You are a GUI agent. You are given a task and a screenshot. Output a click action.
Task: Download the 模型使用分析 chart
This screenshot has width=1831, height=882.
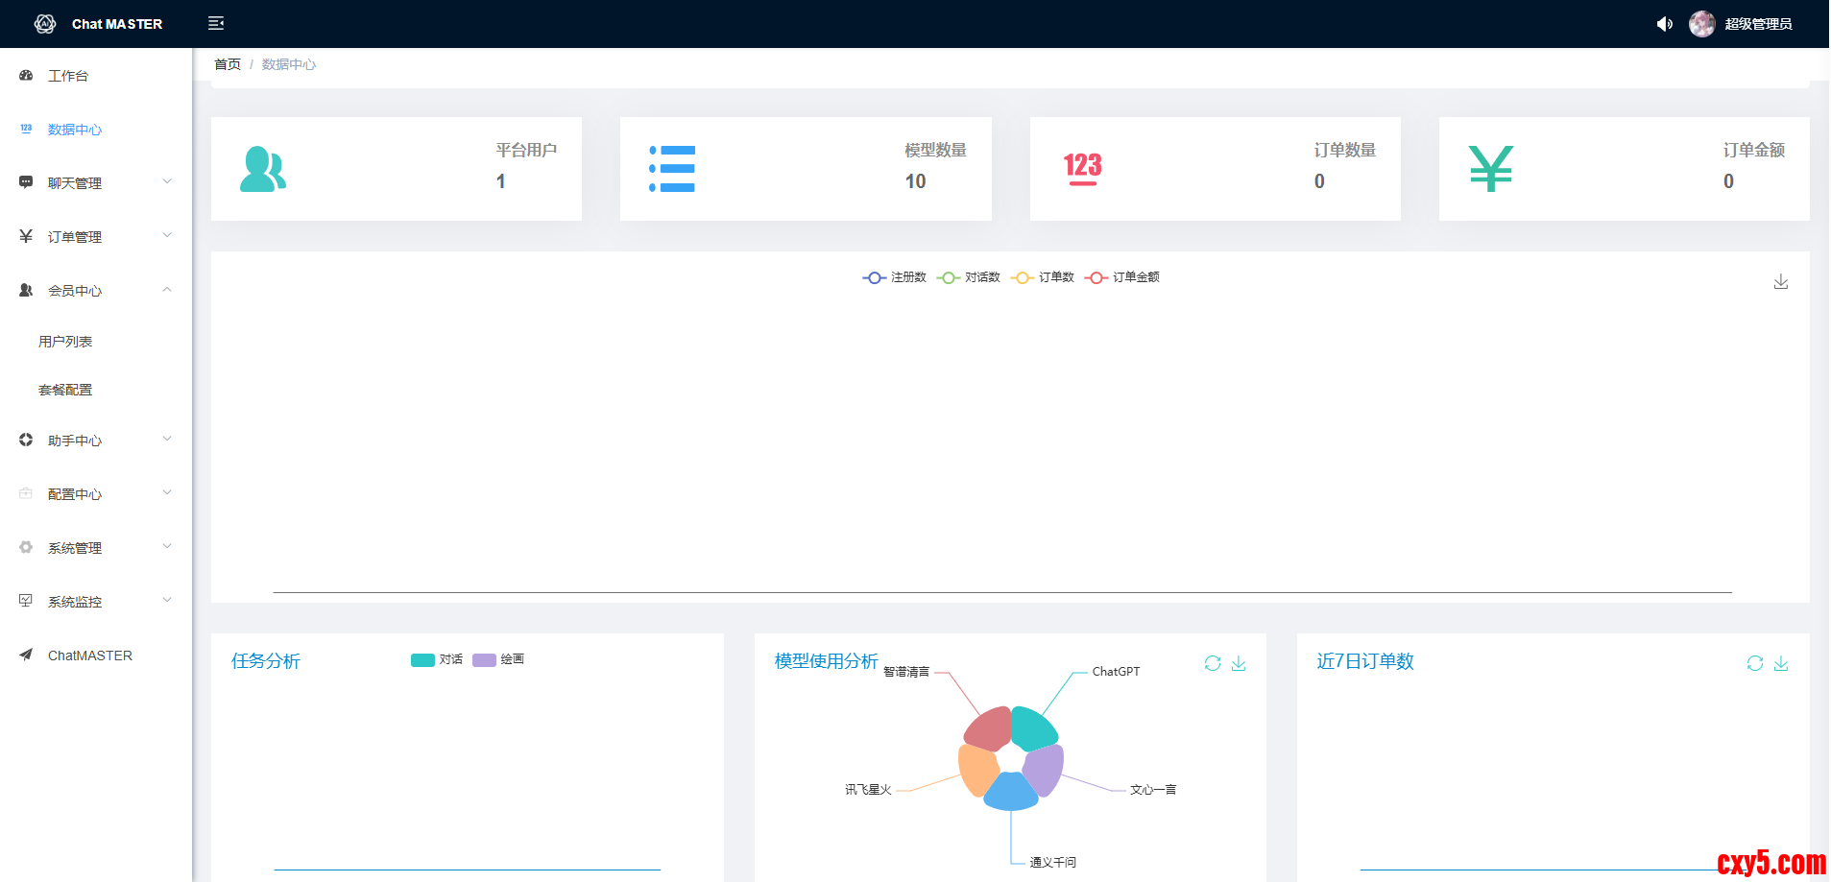coord(1239,663)
